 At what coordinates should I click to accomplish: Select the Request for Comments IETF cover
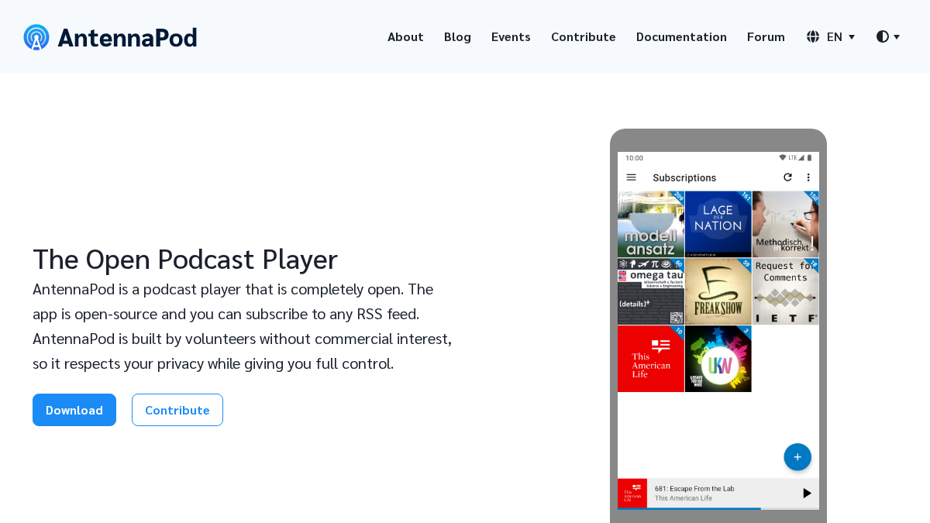tap(786, 291)
